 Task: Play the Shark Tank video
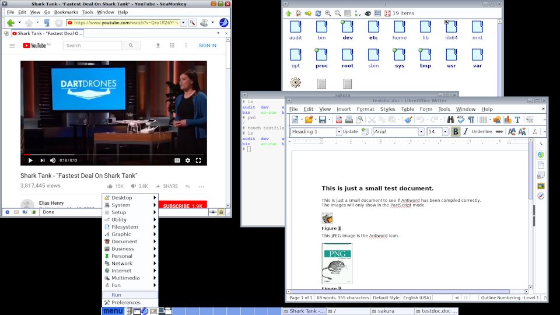tap(30, 160)
